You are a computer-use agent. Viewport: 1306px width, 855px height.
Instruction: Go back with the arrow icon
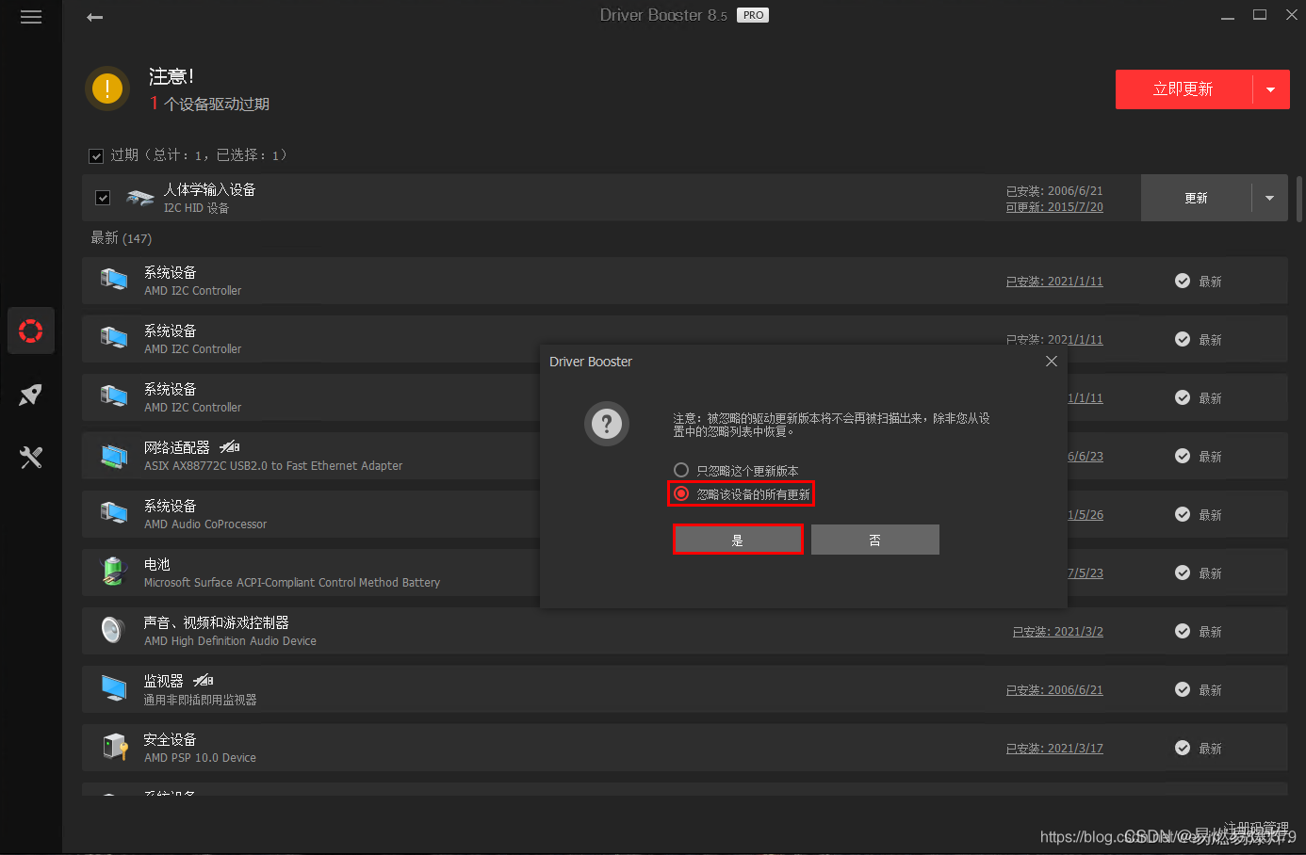click(94, 17)
